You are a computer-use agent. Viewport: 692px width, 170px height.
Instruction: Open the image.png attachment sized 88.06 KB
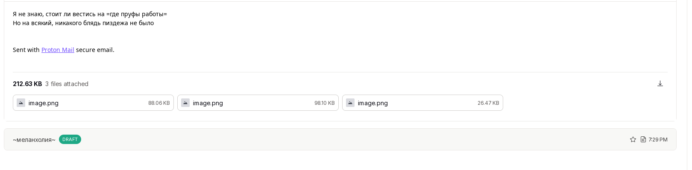point(93,103)
